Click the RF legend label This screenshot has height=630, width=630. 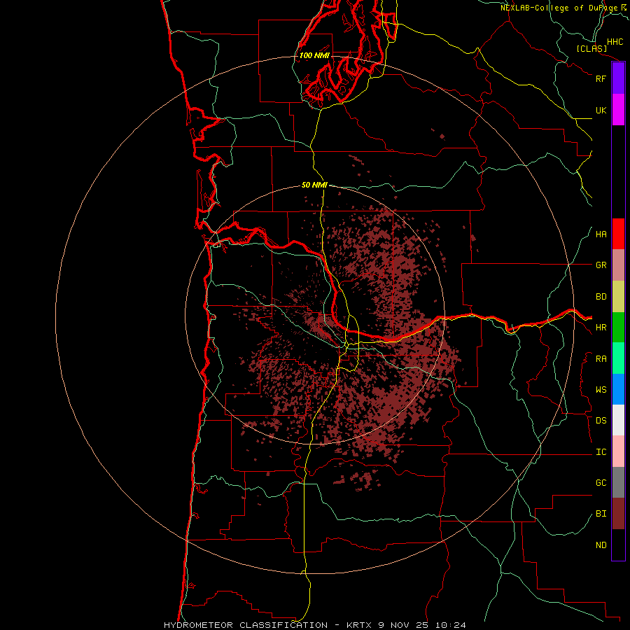coord(601,78)
